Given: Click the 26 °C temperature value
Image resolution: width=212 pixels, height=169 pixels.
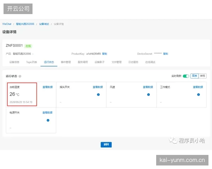Looking at the screenshot, I should 14,94.
